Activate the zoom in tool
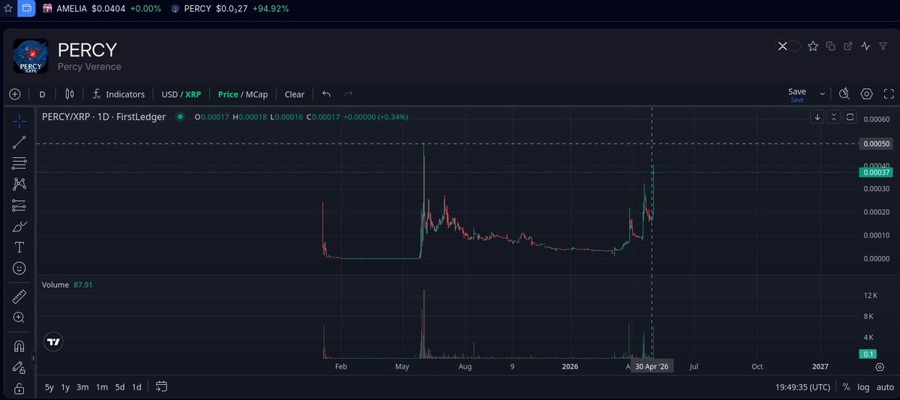Viewport: 900px width, 400px height. (x=19, y=318)
